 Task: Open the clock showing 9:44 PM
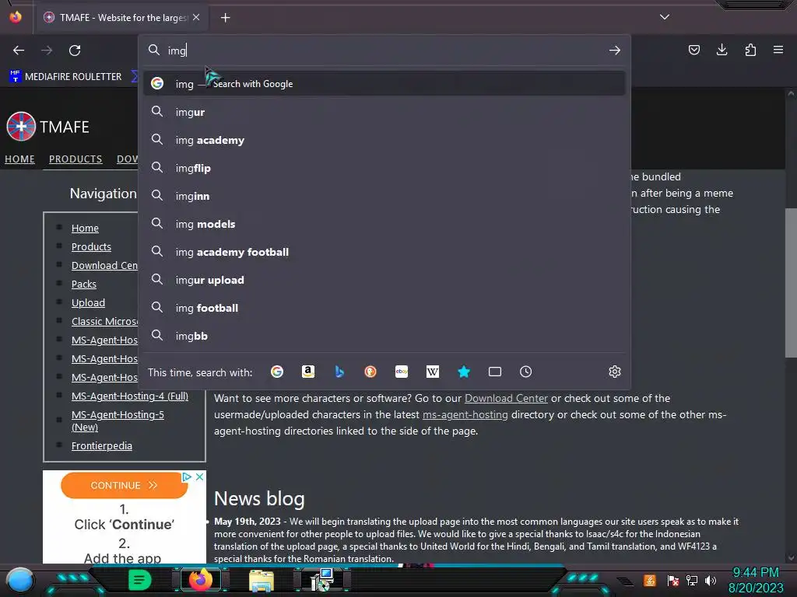click(x=756, y=580)
